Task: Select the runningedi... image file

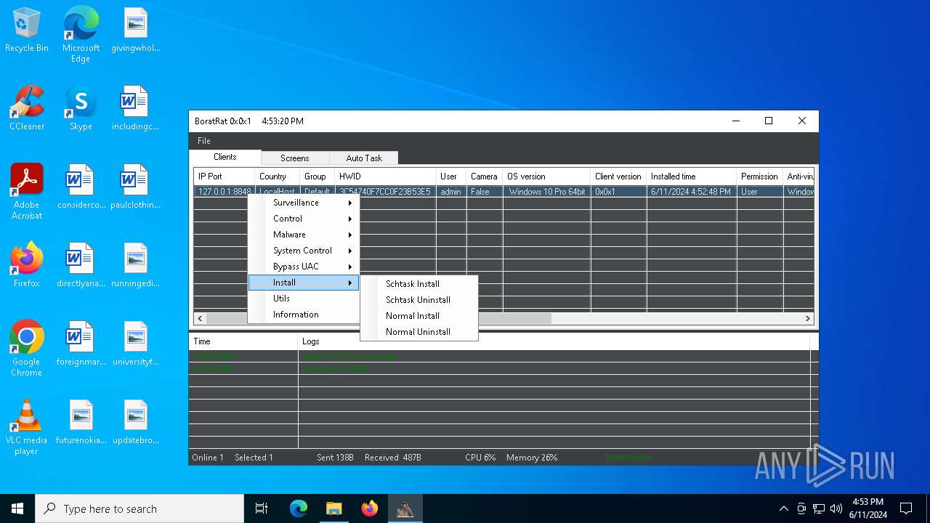Action: point(135,265)
